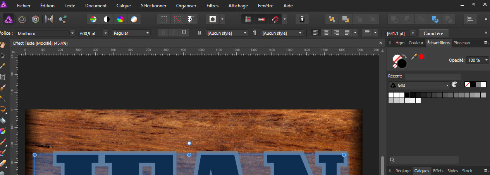Apply Auto White Balance from the toolbar
The height and width of the screenshot is (175, 490).
(x=134, y=19)
